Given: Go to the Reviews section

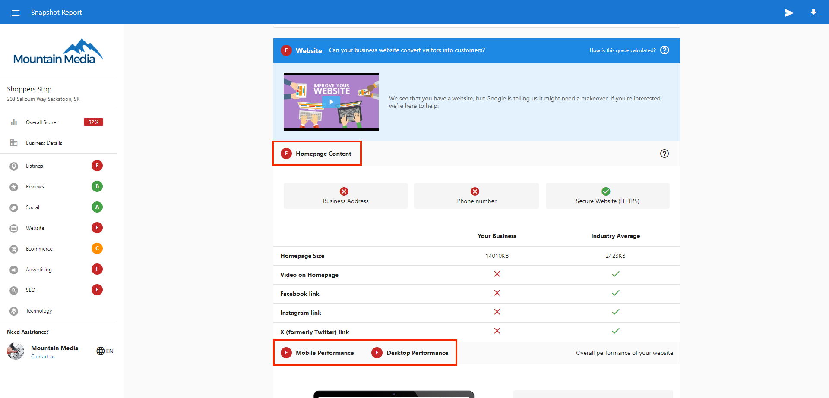Looking at the screenshot, I should (35, 187).
